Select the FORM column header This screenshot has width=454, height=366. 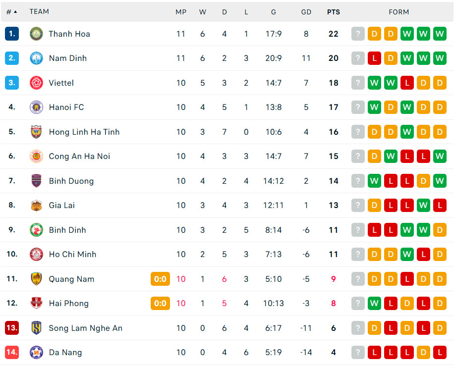coord(399,11)
